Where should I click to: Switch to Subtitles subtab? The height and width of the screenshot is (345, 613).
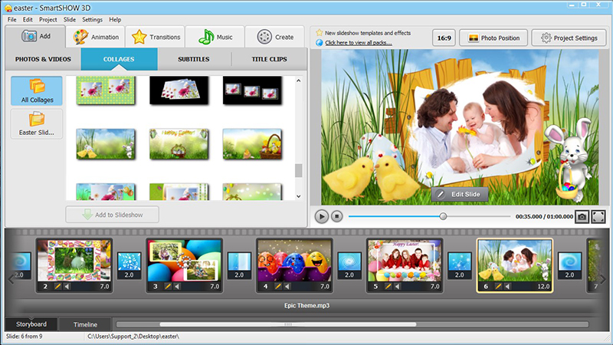tap(194, 59)
